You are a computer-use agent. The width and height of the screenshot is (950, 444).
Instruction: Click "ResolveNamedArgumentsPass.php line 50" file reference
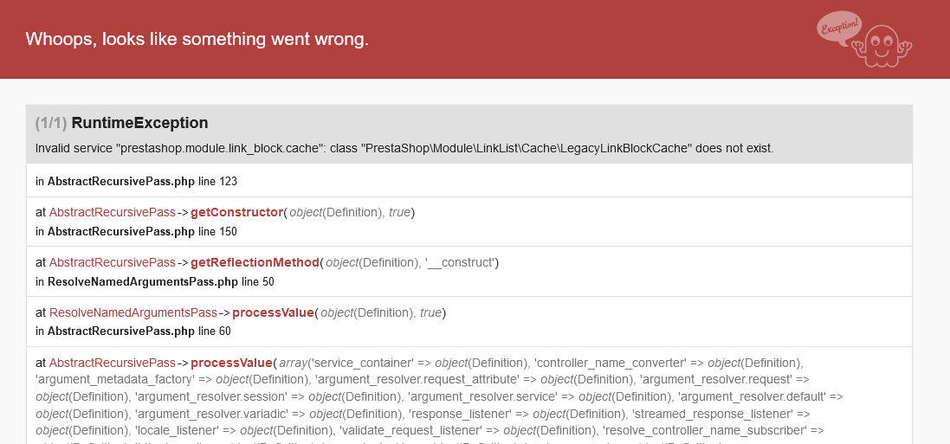[x=161, y=281]
